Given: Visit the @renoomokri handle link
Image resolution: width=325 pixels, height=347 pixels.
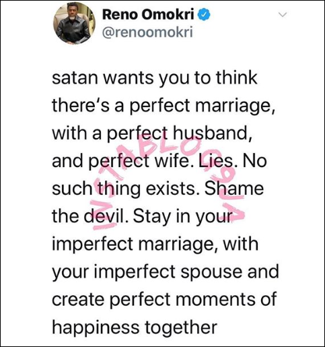Looking at the screenshot, I should (x=147, y=32).
